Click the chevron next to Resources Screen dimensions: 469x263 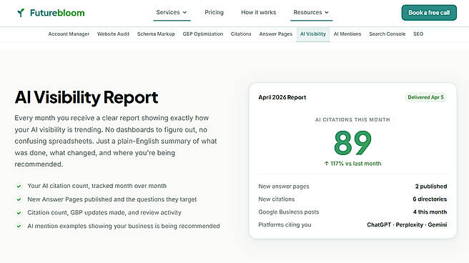(x=326, y=13)
